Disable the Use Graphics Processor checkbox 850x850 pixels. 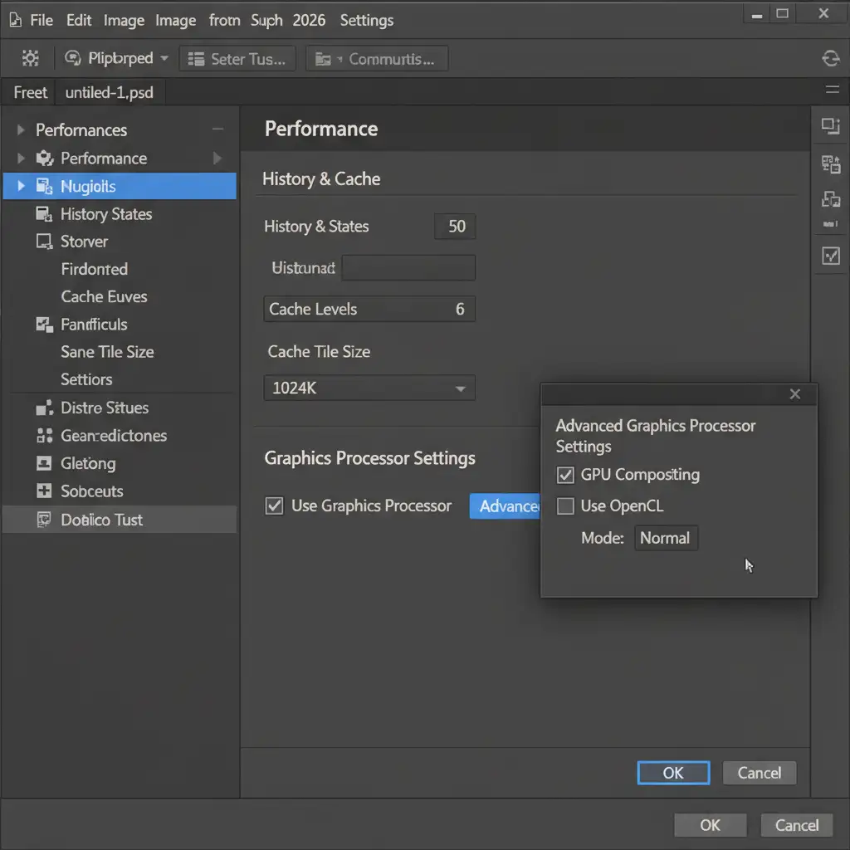(274, 506)
